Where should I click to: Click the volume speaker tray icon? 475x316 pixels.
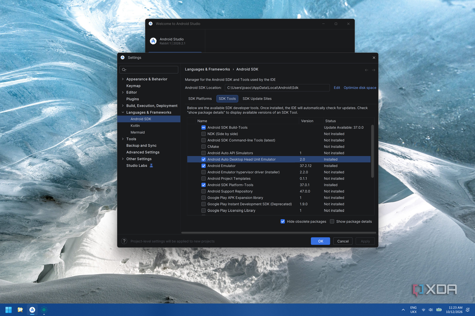(x=431, y=310)
